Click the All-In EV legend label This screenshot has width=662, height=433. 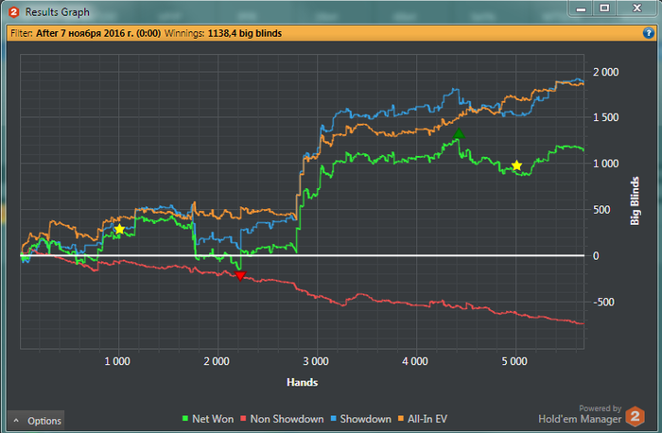(x=427, y=419)
